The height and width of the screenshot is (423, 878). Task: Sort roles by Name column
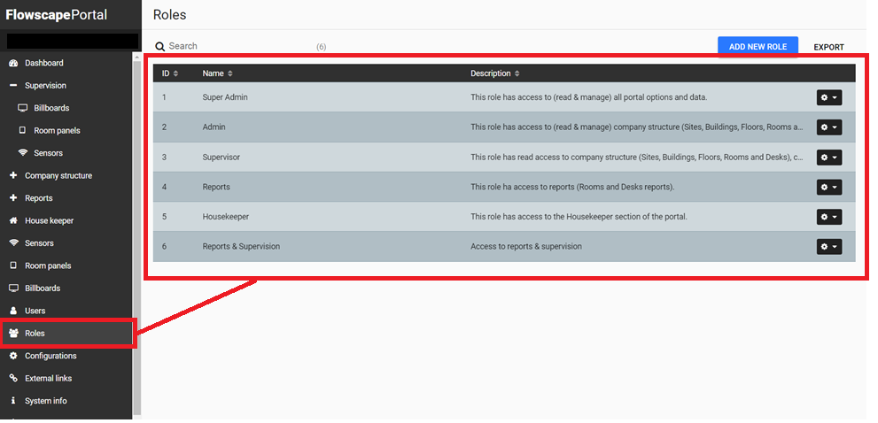point(217,73)
